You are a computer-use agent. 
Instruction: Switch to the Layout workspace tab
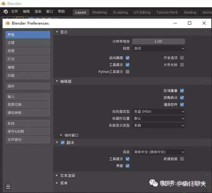click(x=81, y=12)
